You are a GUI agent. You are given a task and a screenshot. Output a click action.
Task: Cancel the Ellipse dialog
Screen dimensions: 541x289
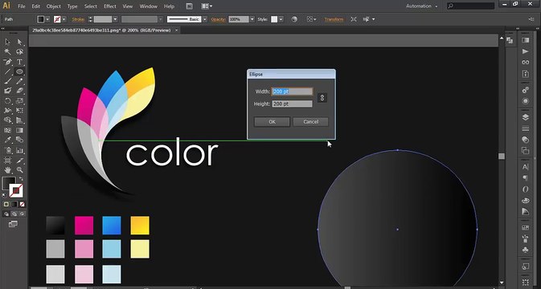(x=310, y=121)
